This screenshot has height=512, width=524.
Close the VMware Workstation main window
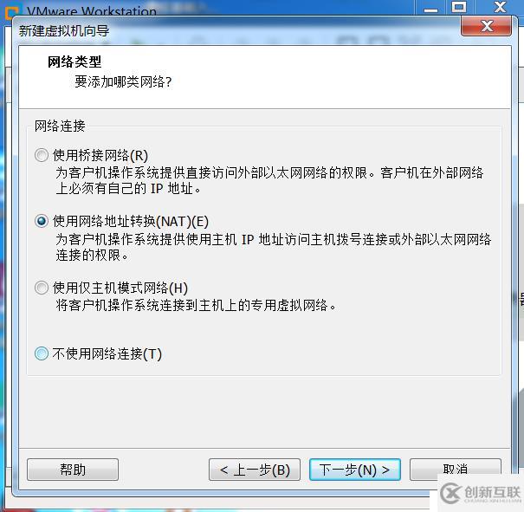point(501,7)
